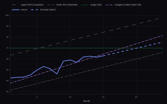Click the Month axis title
The width and height of the screenshot is (167, 104).
tap(86, 101)
